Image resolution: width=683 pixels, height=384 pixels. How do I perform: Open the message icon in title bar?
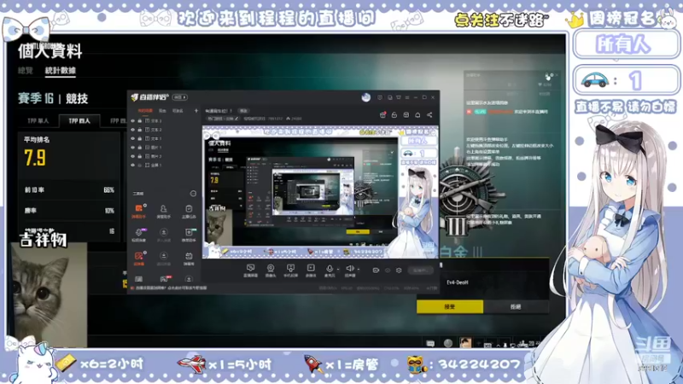[389, 97]
